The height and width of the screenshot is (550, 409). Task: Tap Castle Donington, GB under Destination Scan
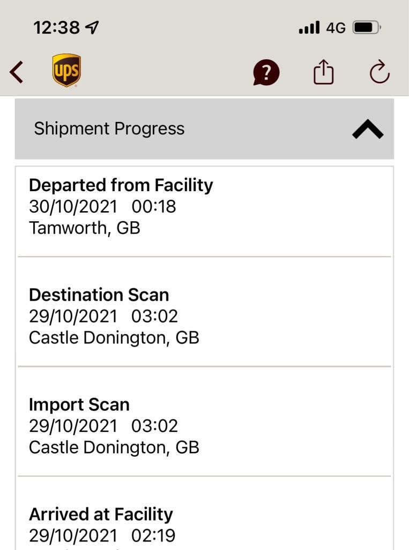[x=114, y=337]
